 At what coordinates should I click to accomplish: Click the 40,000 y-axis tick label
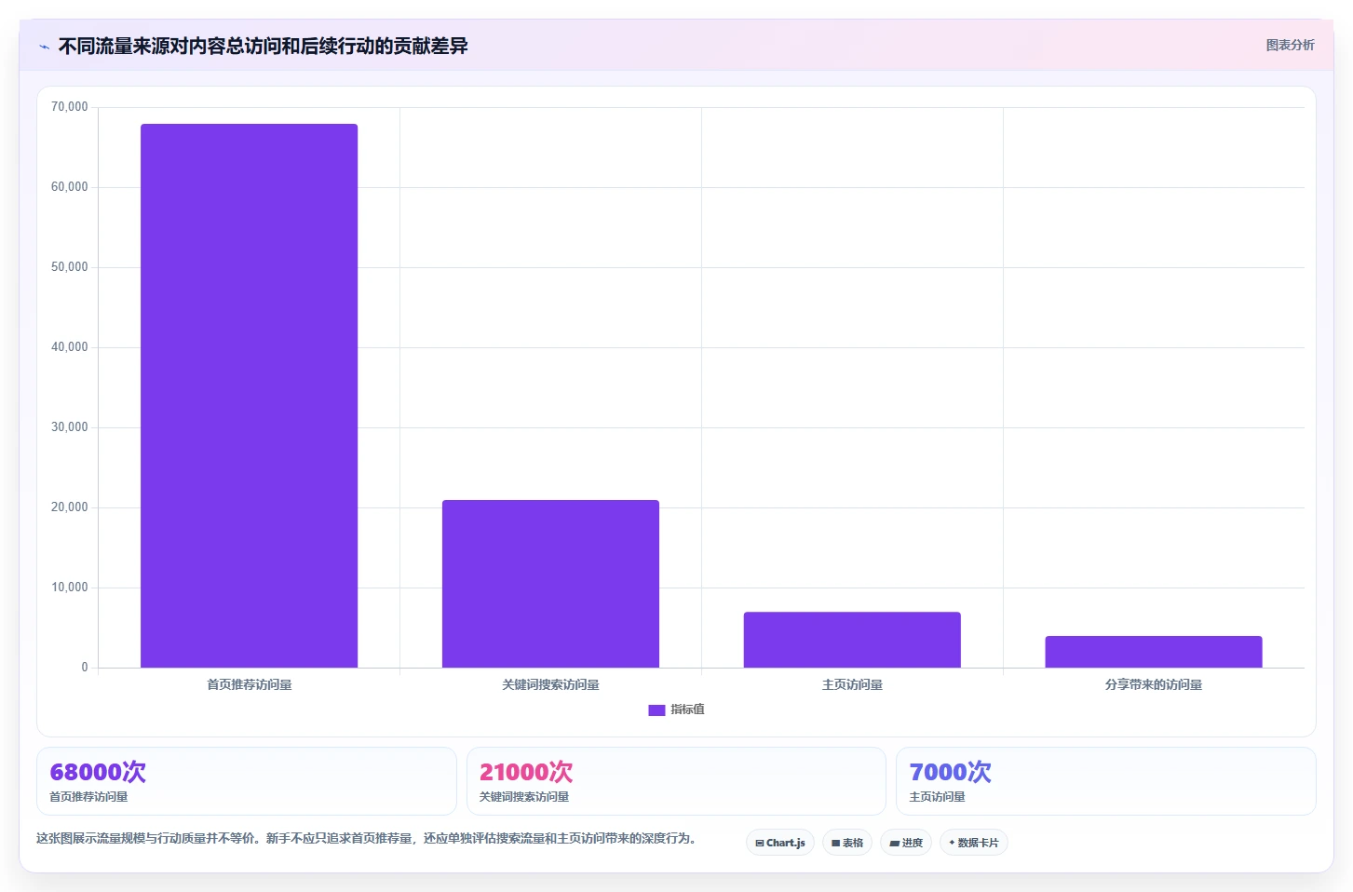pyautogui.click(x=70, y=347)
